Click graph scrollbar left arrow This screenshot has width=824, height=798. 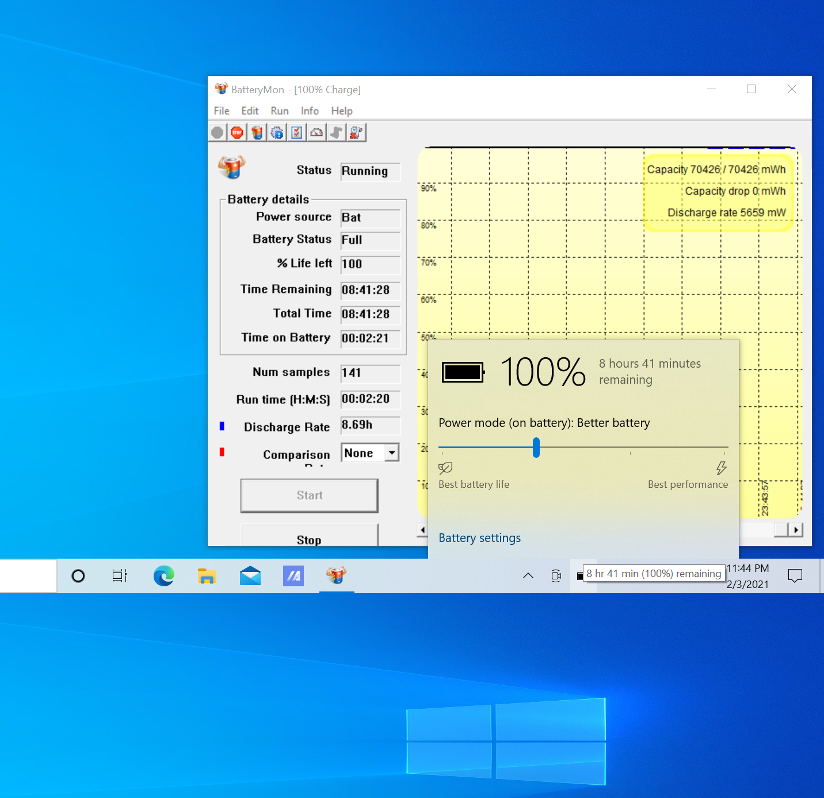click(422, 530)
